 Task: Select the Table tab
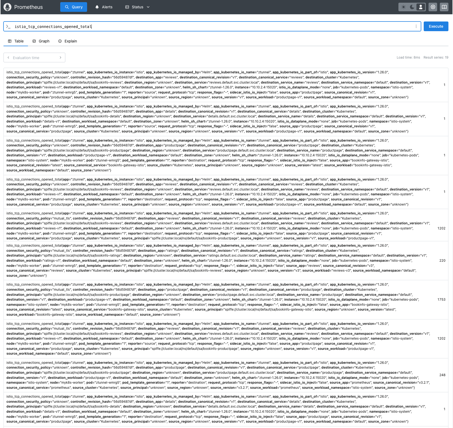tap(16, 41)
